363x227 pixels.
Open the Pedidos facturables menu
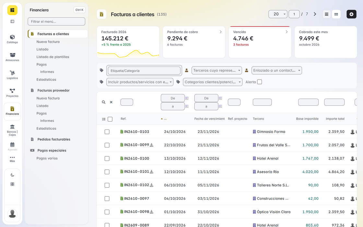(x=54, y=139)
